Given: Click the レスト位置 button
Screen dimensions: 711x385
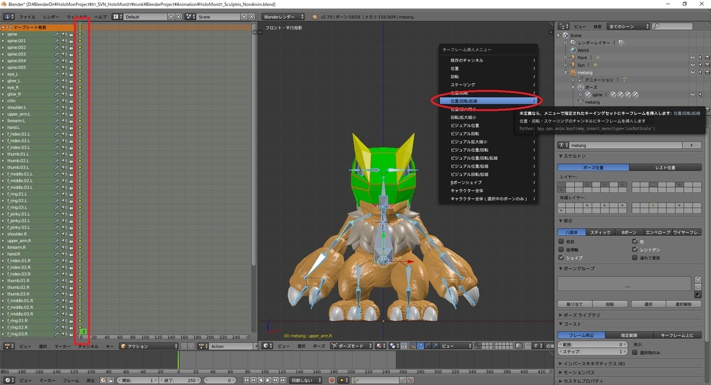Looking at the screenshot, I should 665,168.
